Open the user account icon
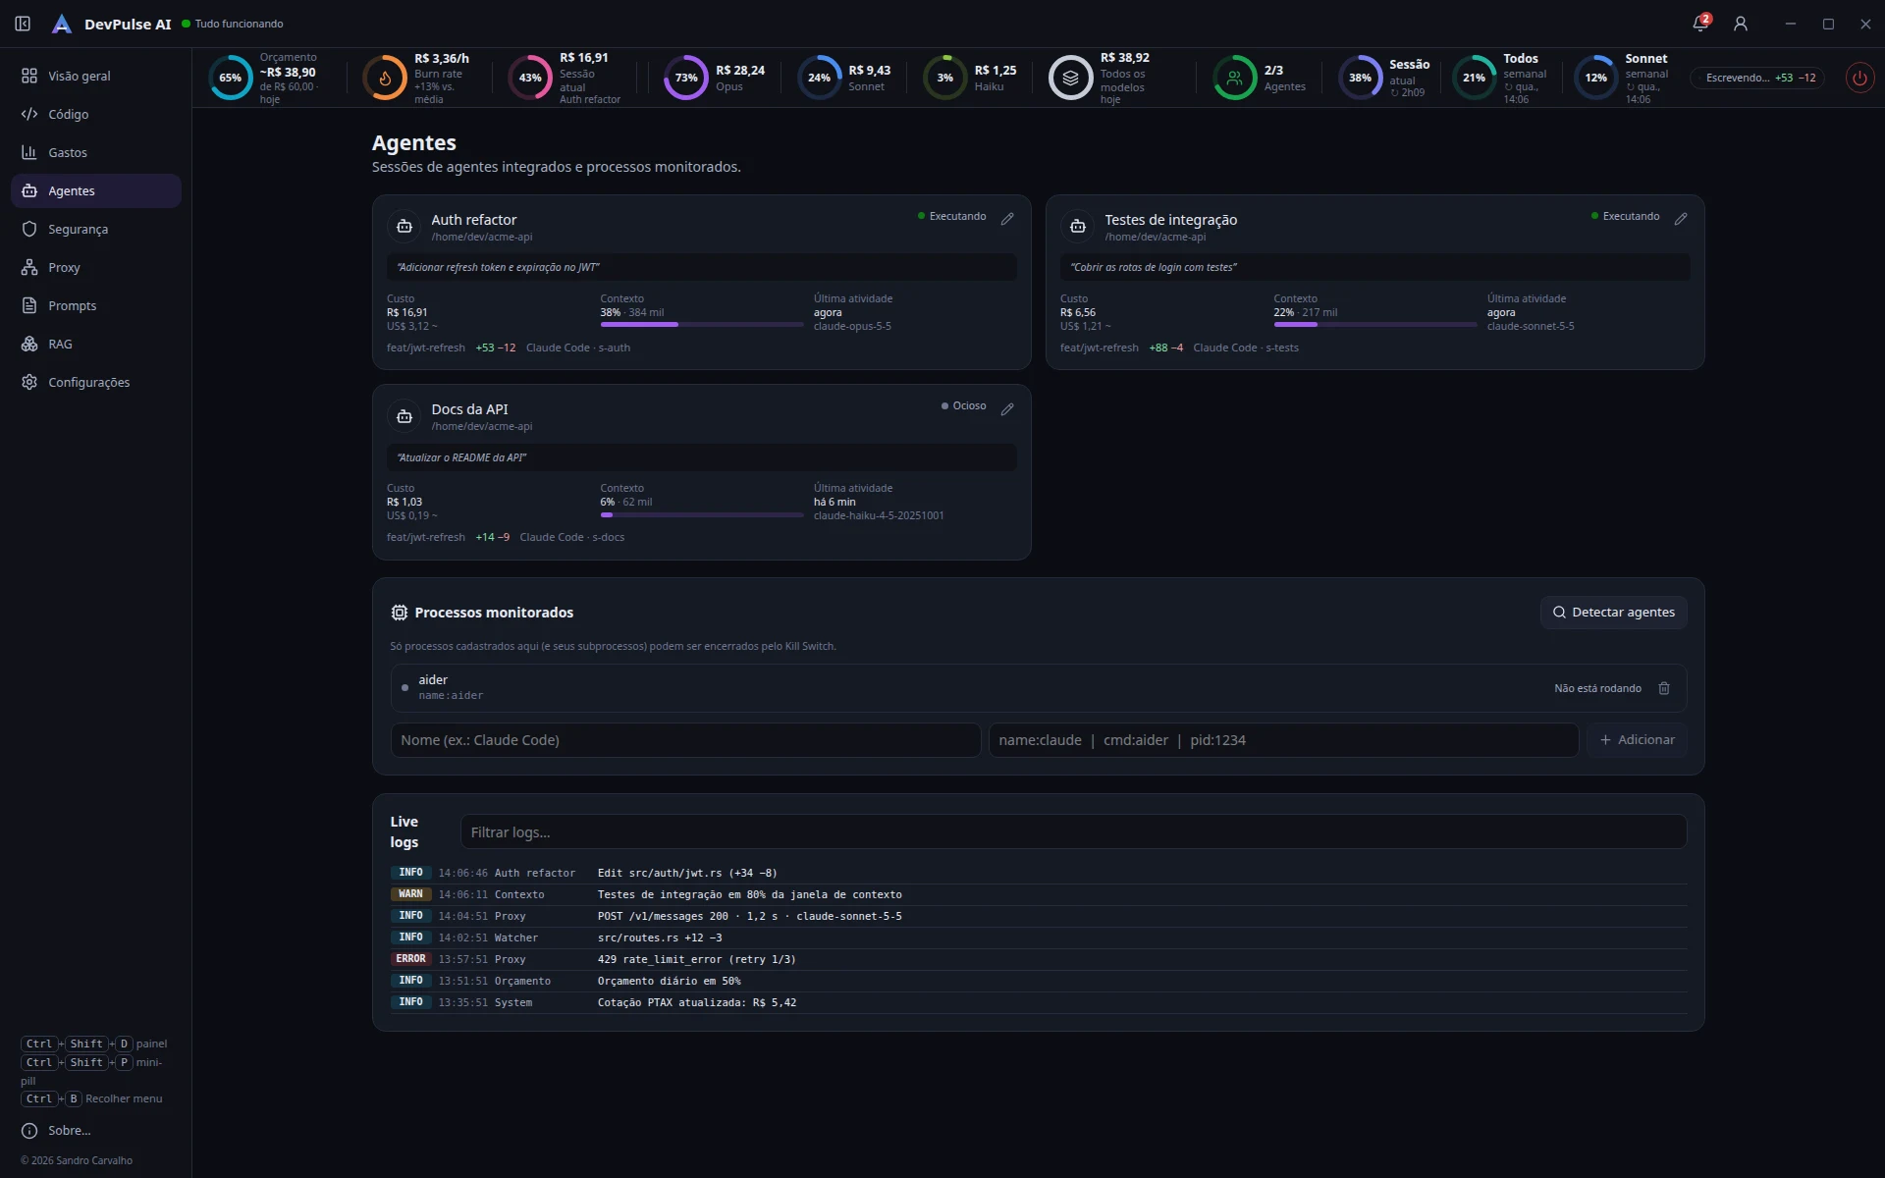 coord(1741,24)
